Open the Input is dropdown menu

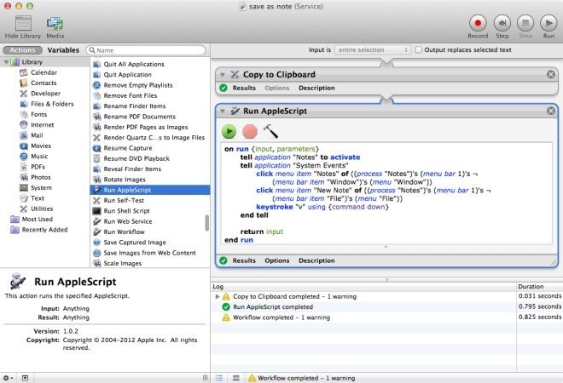pyautogui.click(x=373, y=50)
